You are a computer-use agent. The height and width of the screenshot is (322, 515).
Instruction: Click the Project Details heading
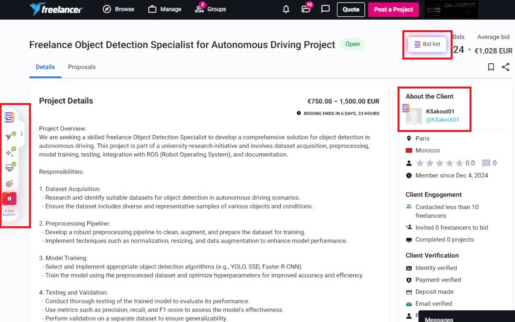tap(66, 101)
